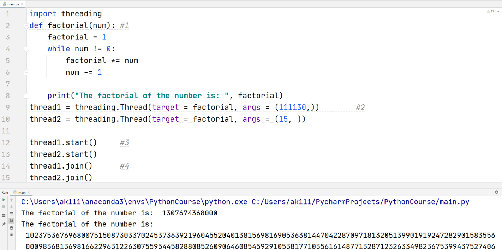Click the Stop process icon in Run panel
The height and width of the screenshot is (250, 502).
coord(4,207)
